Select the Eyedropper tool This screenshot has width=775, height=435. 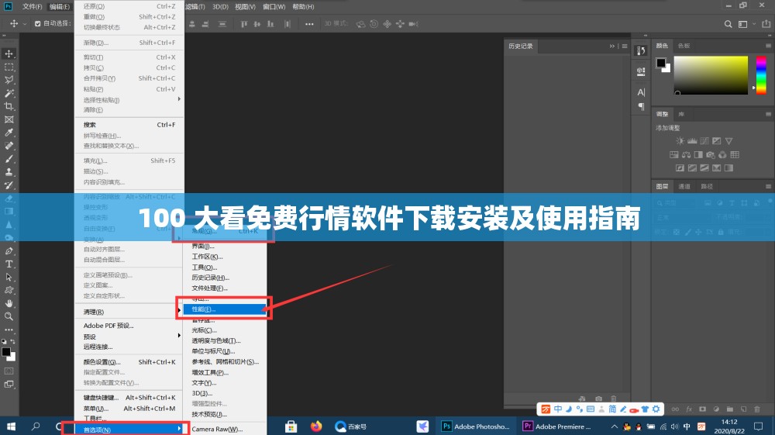coord(9,133)
